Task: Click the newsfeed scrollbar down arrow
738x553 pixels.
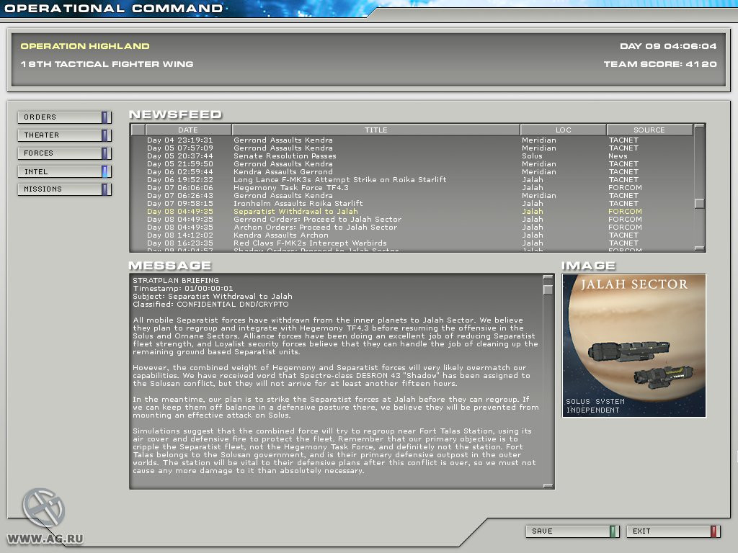Action: click(x=699, y=248)
